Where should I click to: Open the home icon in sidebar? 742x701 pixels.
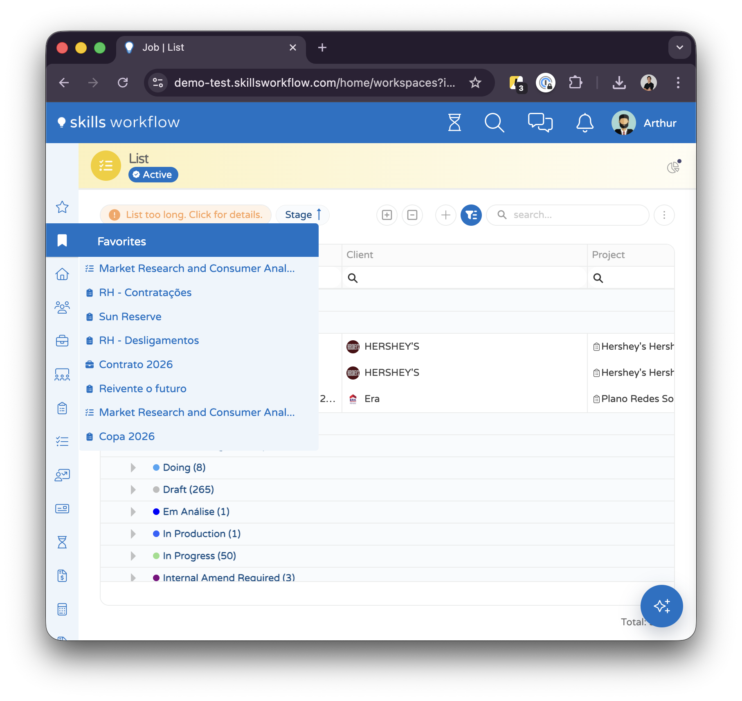(62, 274)
